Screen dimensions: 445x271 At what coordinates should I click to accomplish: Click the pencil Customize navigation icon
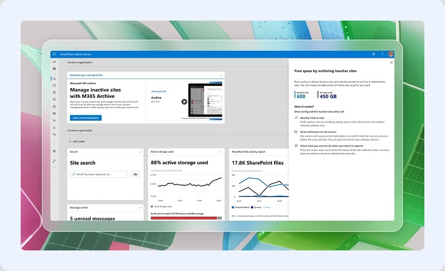tap(54, 161)
